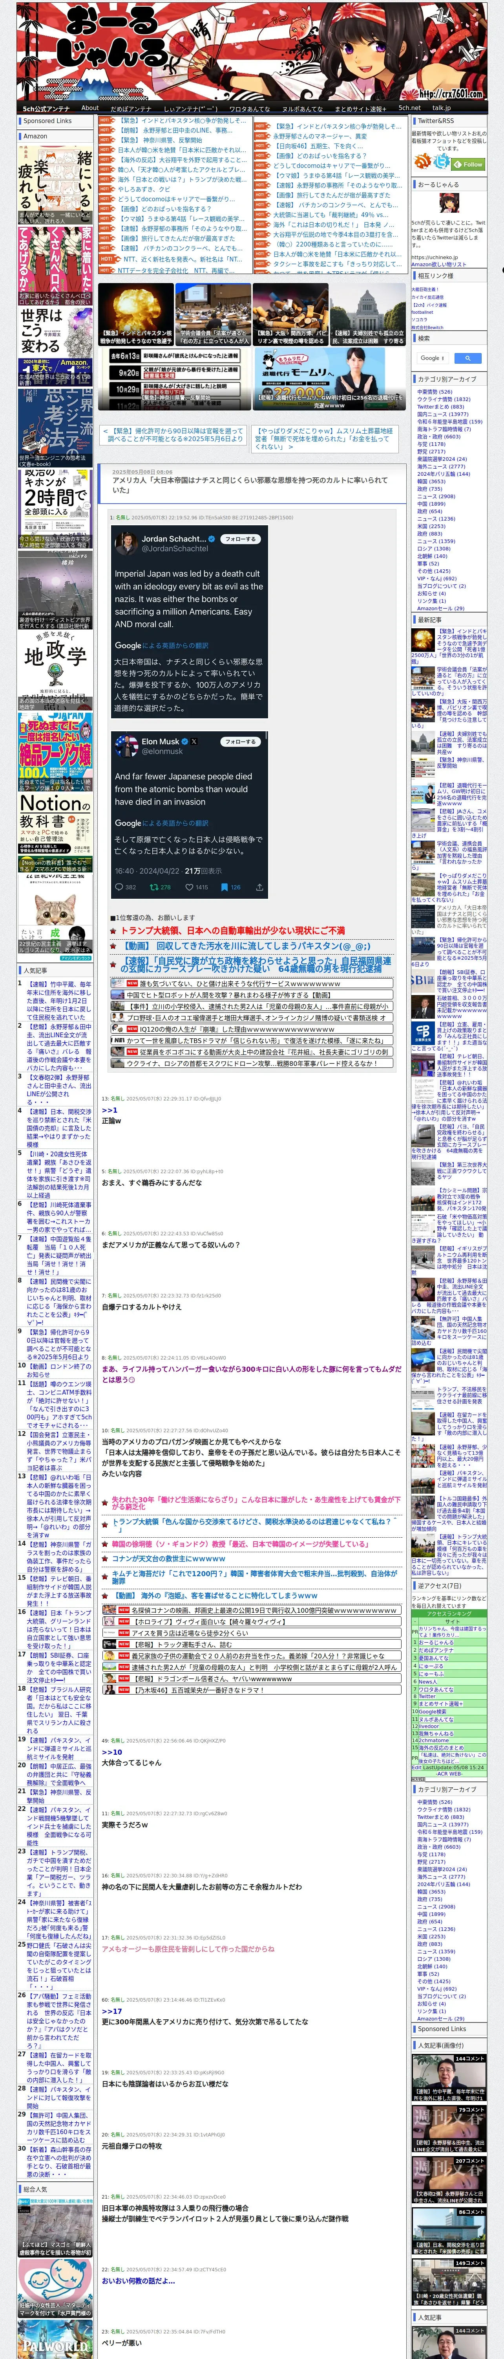The width and height of the screenshot is (504, 2359).
Task: Open the About nav item
Action: 89,108
